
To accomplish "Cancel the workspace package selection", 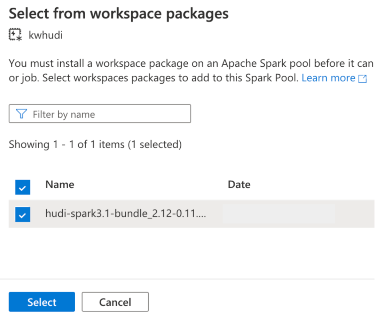I will coord(115,302).
